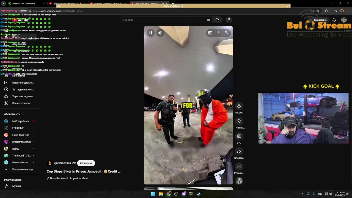Open Chrome profile avatar
Screen dimensions: 352x198
coord(342,11)
